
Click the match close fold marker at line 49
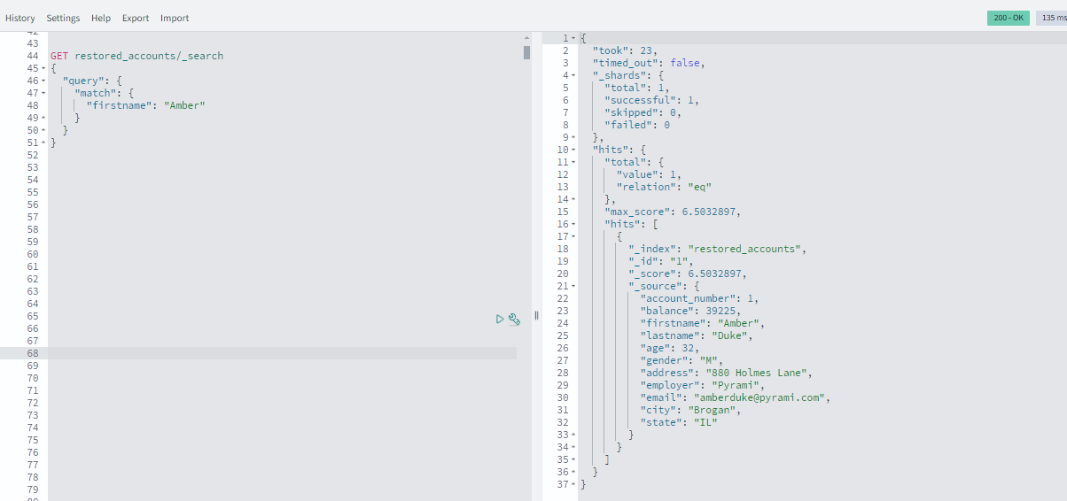[43, 118]
